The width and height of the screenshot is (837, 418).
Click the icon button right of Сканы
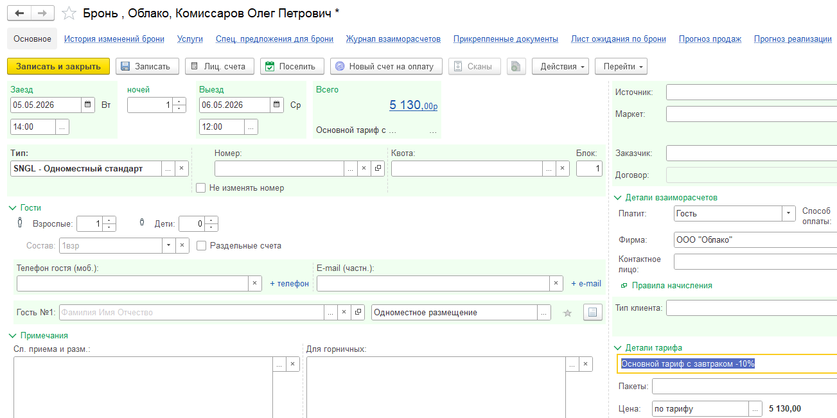tap(516, 66)
